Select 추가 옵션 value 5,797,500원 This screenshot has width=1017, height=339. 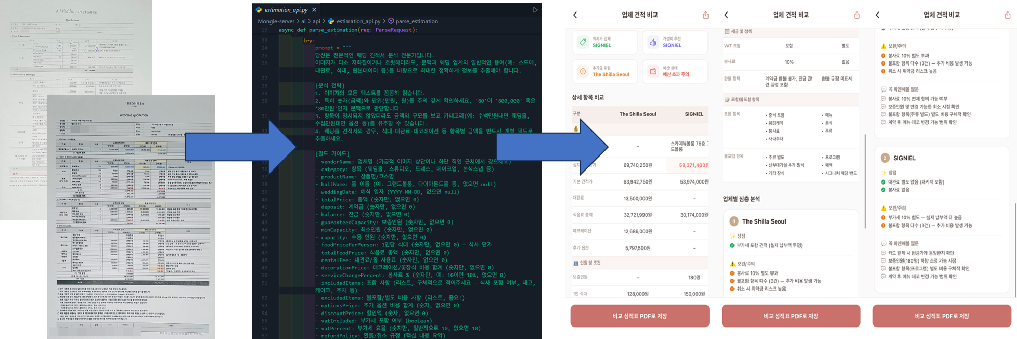pyautogui.click(x=638, y=248)
